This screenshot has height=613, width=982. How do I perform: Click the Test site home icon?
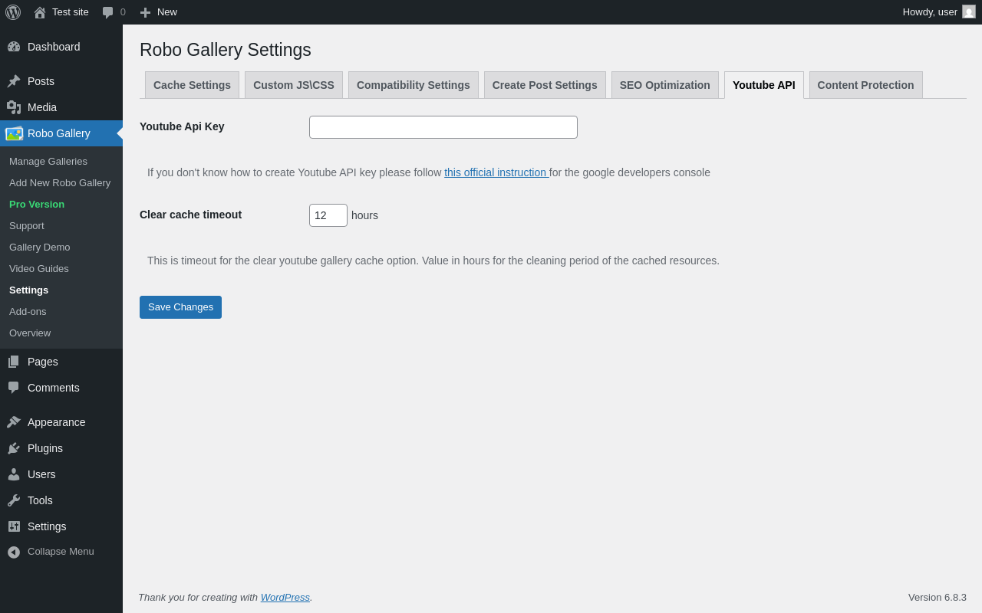(40, 12)
